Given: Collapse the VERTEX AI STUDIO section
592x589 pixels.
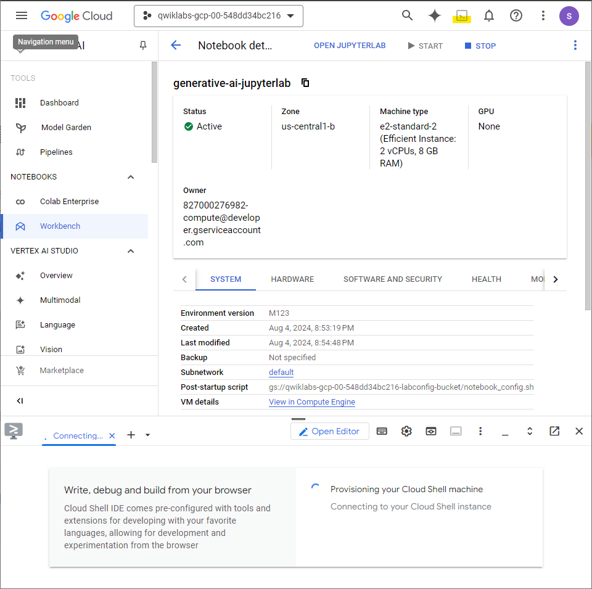Looking at the screenshot, I should 131,250.
